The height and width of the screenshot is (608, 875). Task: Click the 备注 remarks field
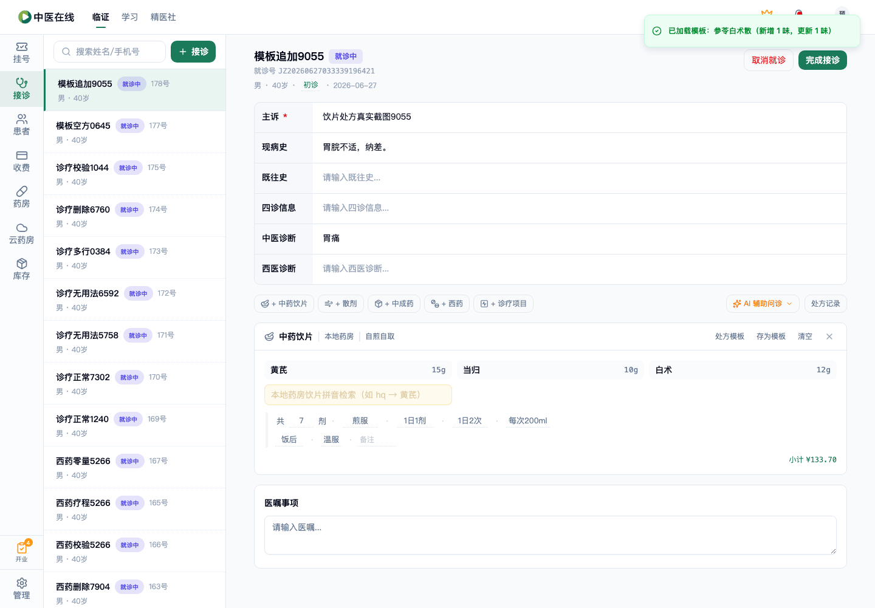pyautogui.click(x=377, y=440)
